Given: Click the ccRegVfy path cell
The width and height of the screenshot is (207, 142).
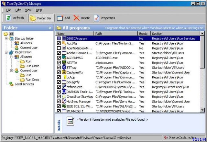Looking at the screenshot, I should [x=115, y=82].
